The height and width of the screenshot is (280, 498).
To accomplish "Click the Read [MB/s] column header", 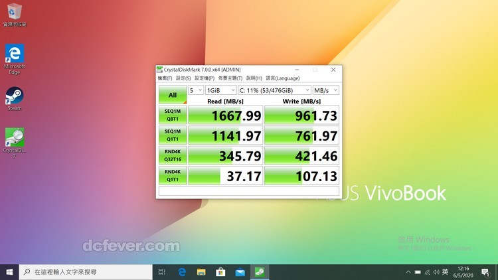I will coord(225,102).
